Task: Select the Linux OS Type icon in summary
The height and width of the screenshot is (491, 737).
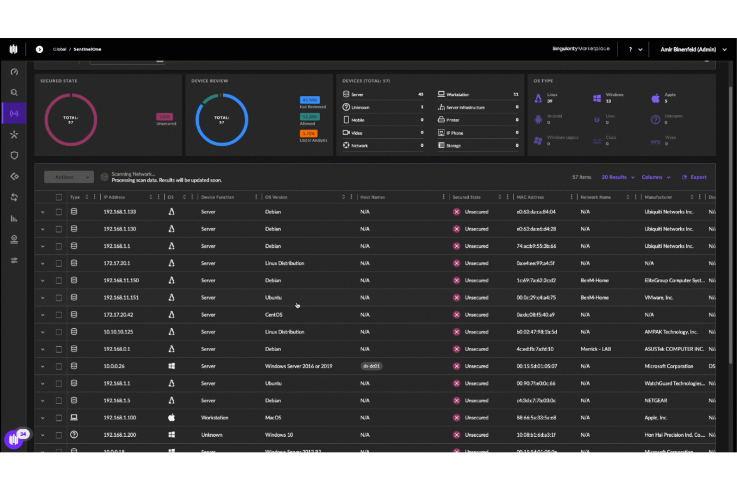Action: click(538, 98)
